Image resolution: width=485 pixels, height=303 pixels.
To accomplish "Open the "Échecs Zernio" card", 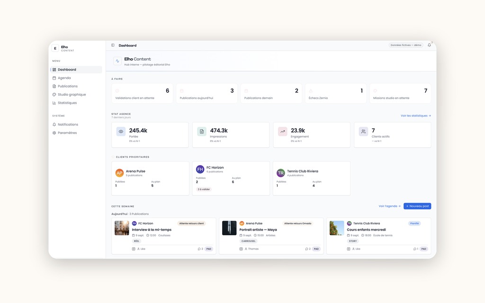I will coord(336,93).
